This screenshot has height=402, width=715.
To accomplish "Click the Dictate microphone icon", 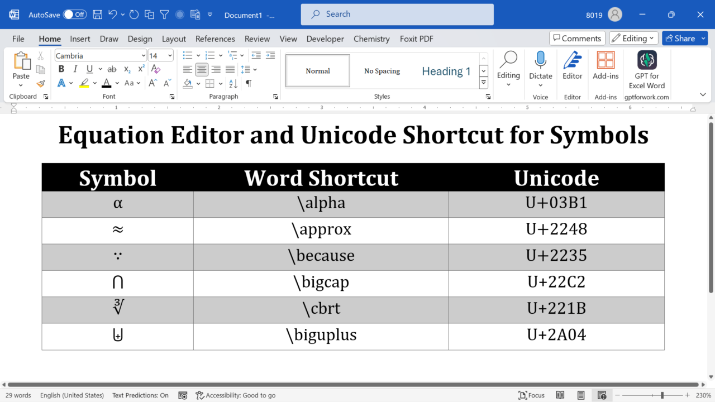I will (x=540, y=60).
